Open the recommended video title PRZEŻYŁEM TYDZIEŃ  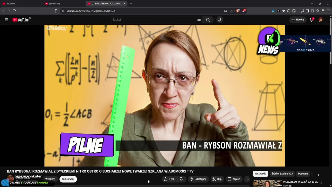pyautogui.click(x=300, y=182)
